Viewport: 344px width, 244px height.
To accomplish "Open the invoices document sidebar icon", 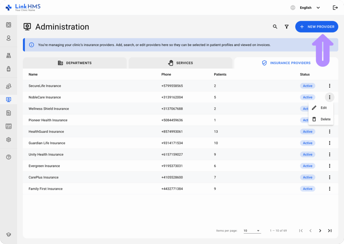I will pos(9,113).
